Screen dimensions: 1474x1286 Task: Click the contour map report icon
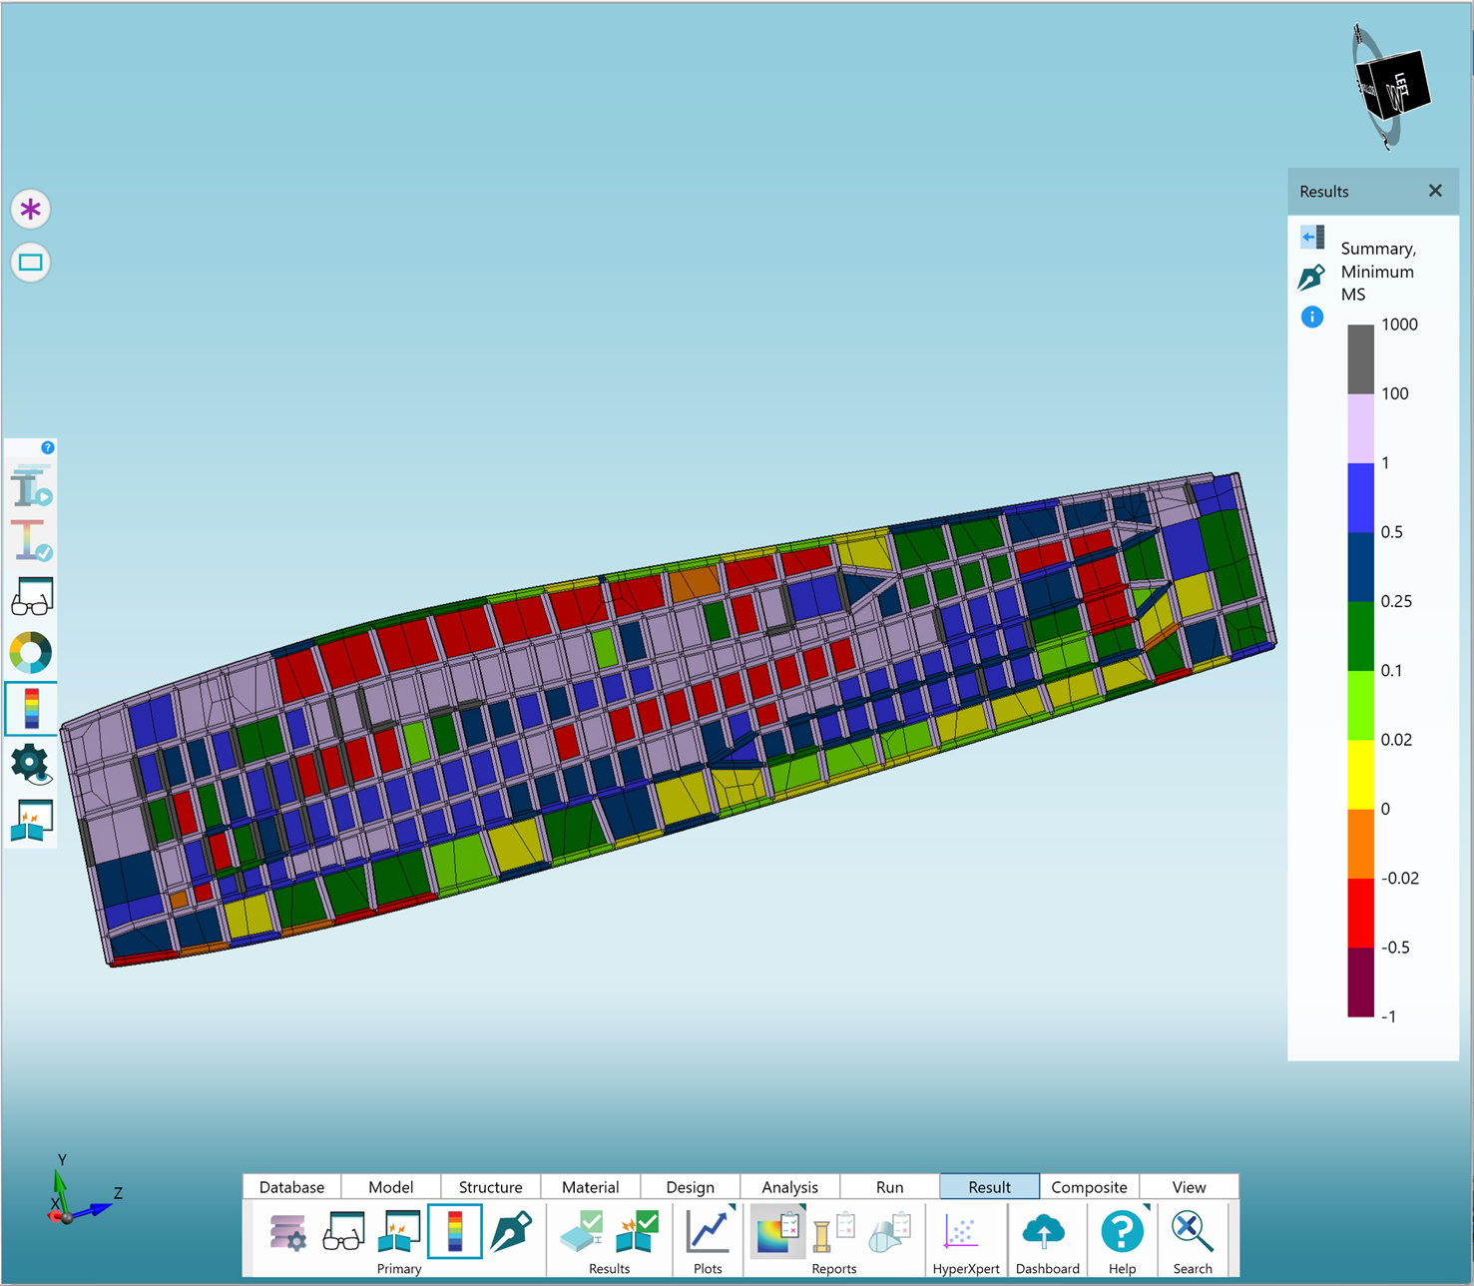tap(778, 1232)
